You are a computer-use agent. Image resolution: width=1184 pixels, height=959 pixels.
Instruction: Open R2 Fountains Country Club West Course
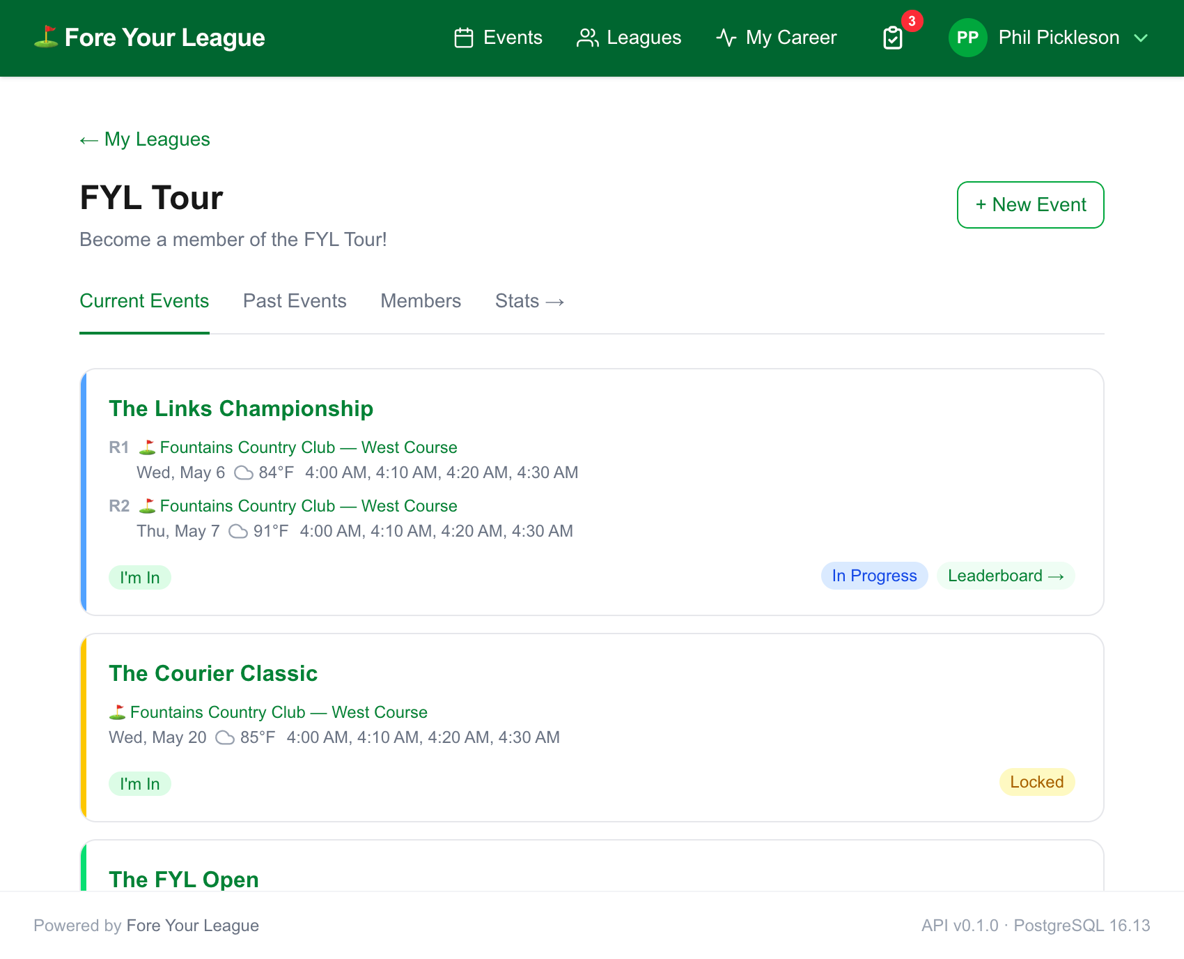tap(309, 506)
